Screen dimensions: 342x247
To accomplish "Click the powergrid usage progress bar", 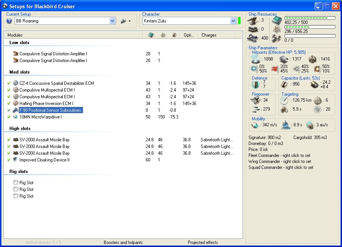I will [x=310, y=27].
